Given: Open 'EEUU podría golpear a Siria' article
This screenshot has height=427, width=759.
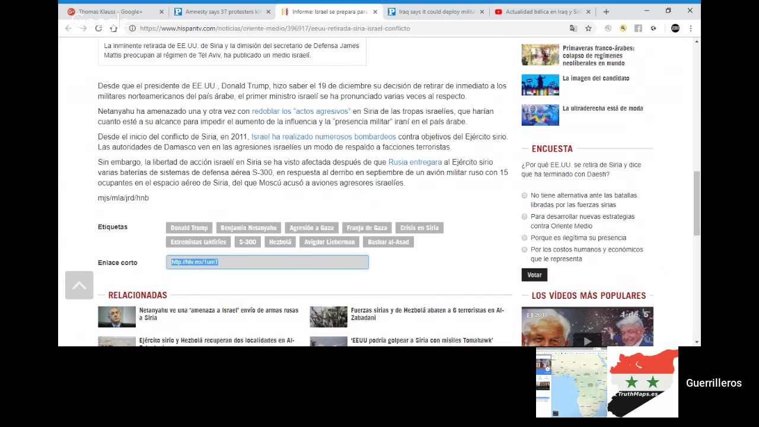Looking at the screenshot, I should 422,341.
